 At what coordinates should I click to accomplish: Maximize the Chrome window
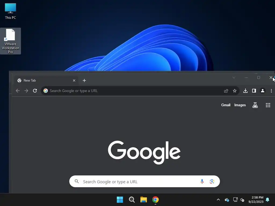point(259,78)
